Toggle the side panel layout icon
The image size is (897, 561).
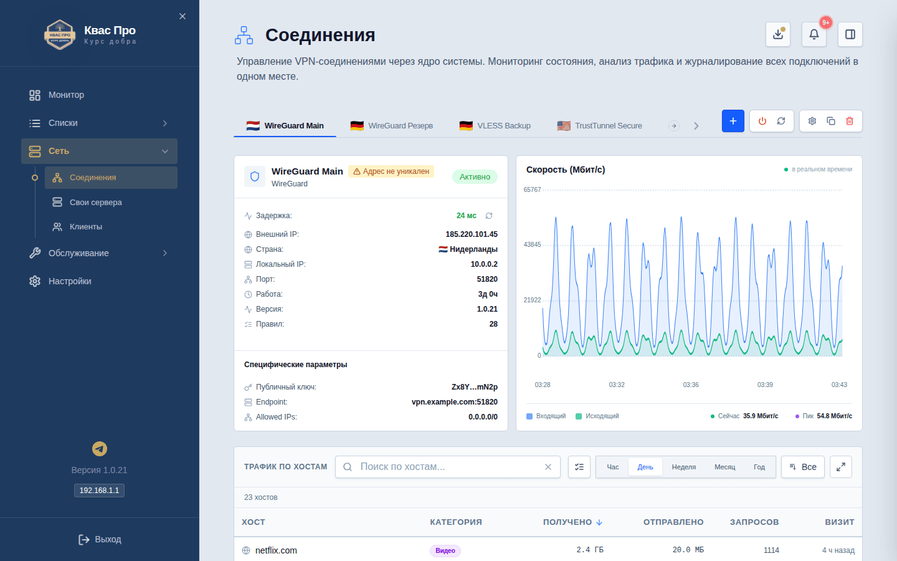850,34
